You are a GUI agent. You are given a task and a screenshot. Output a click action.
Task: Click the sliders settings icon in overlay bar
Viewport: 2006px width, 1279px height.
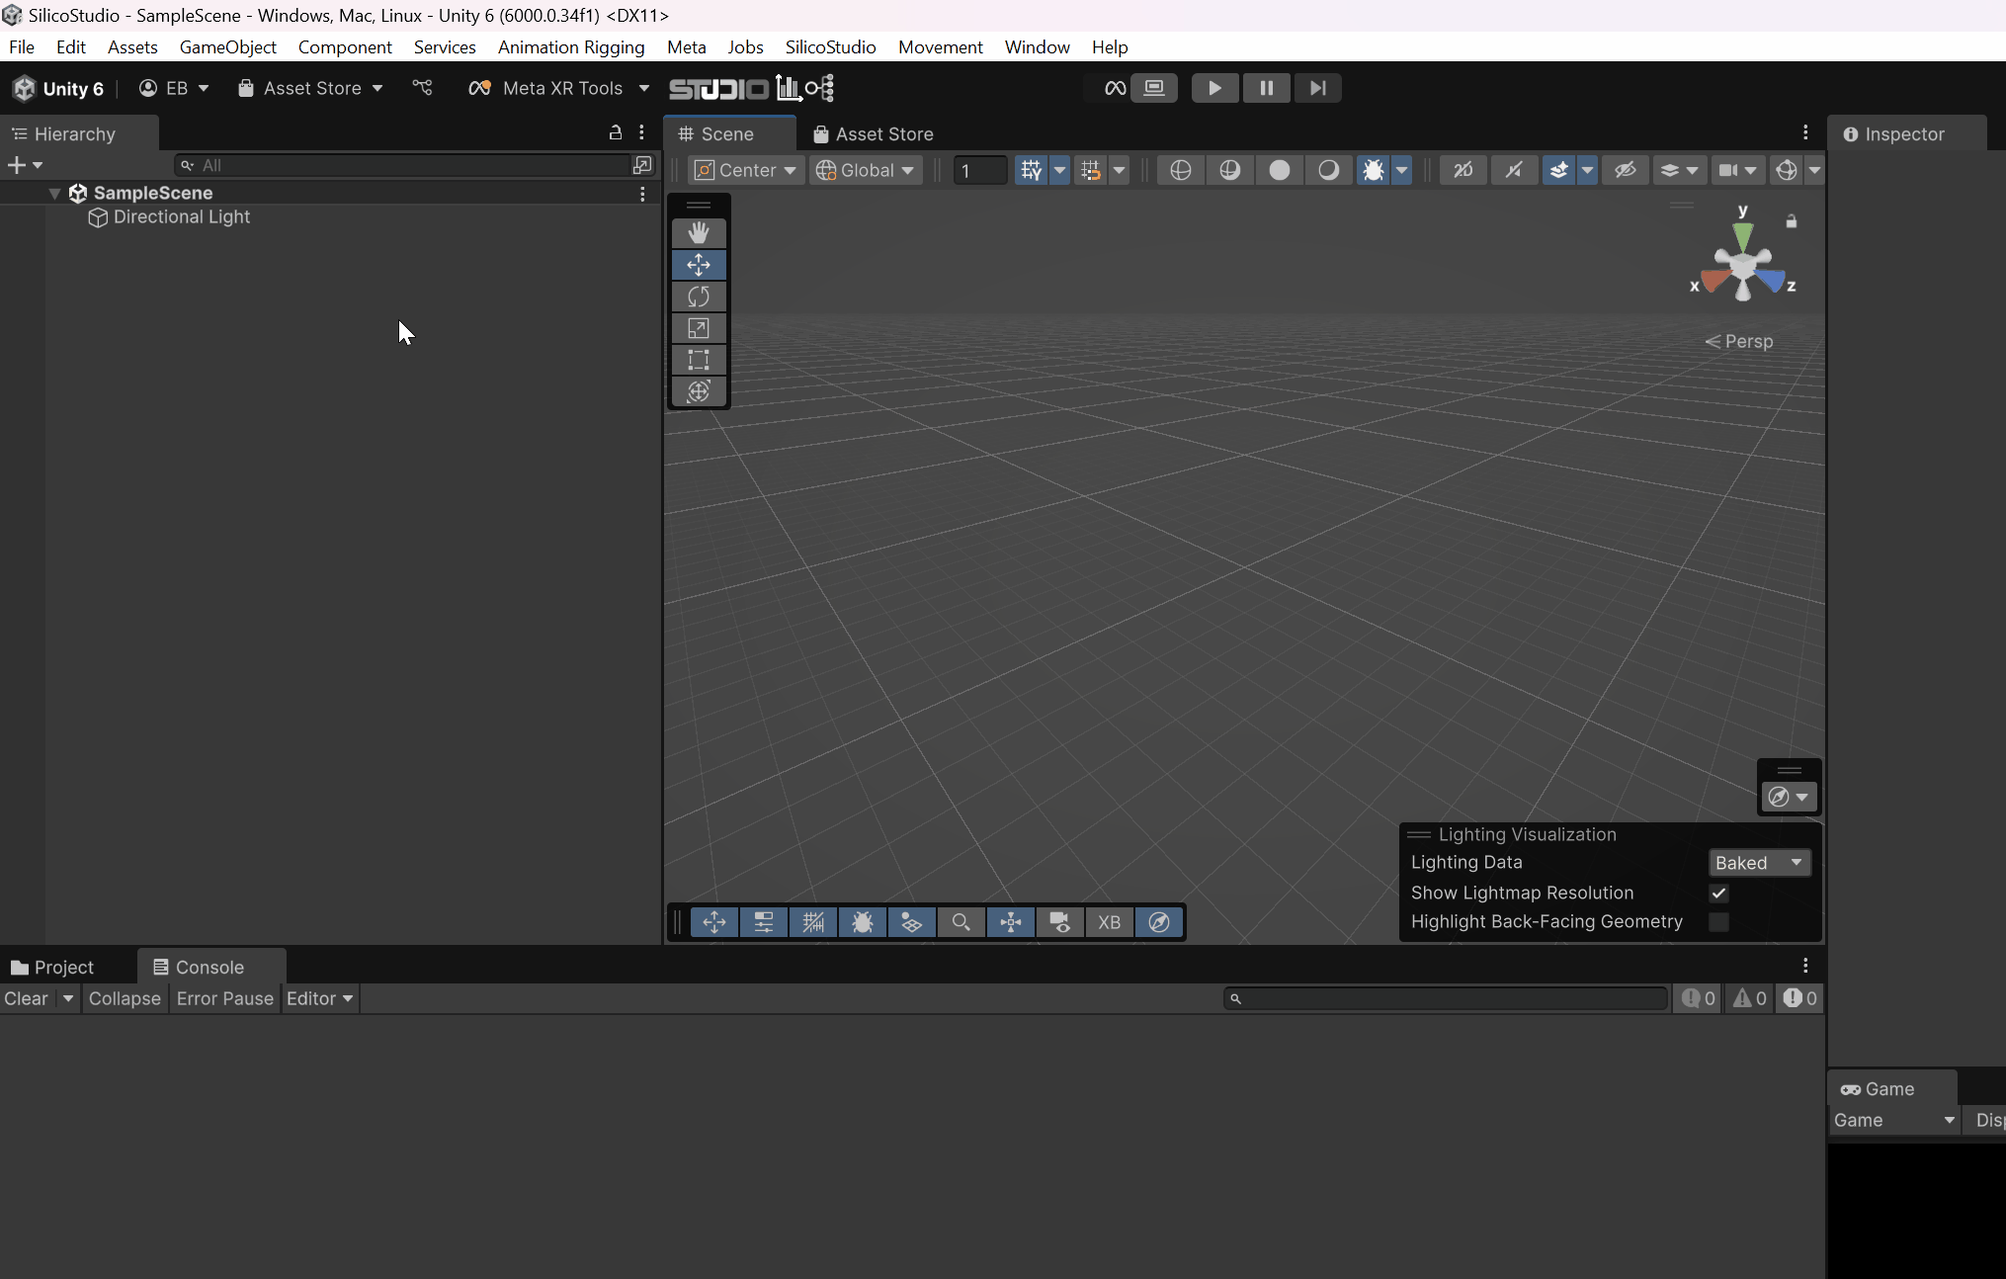click(763, 922)
